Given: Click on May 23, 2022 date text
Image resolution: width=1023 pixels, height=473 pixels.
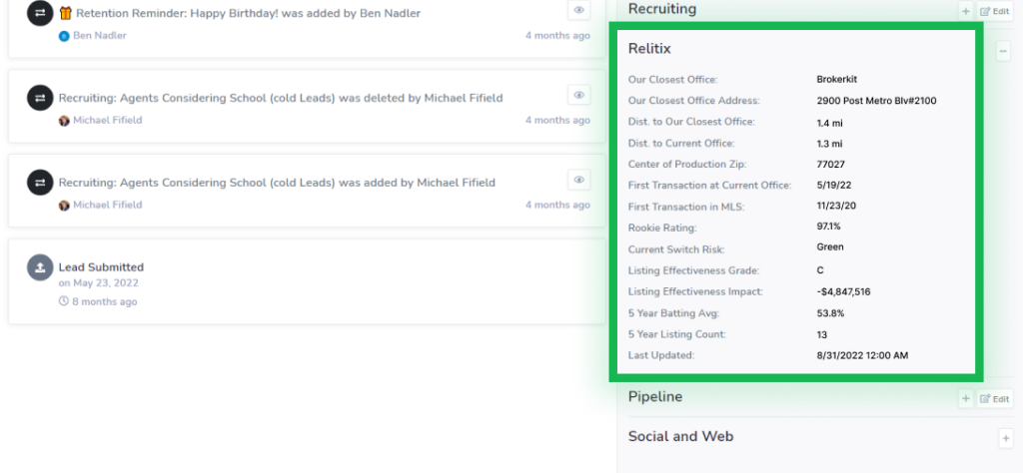Looking at the screenshot, I should click(99, 282).
